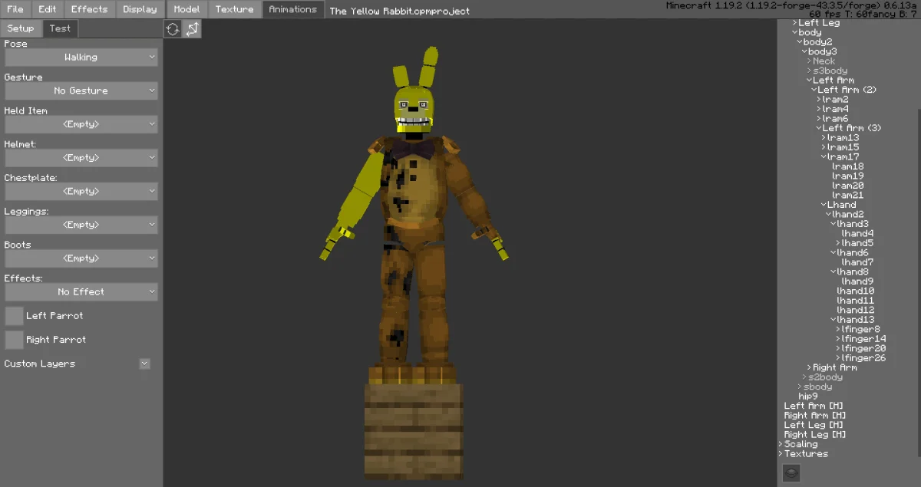Viewport: 921px width, 487px height.
Task: Select the lhand9 tree item
Action: [857, 281]
